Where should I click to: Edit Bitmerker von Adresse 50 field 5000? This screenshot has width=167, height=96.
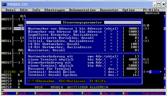coord(131,32)
